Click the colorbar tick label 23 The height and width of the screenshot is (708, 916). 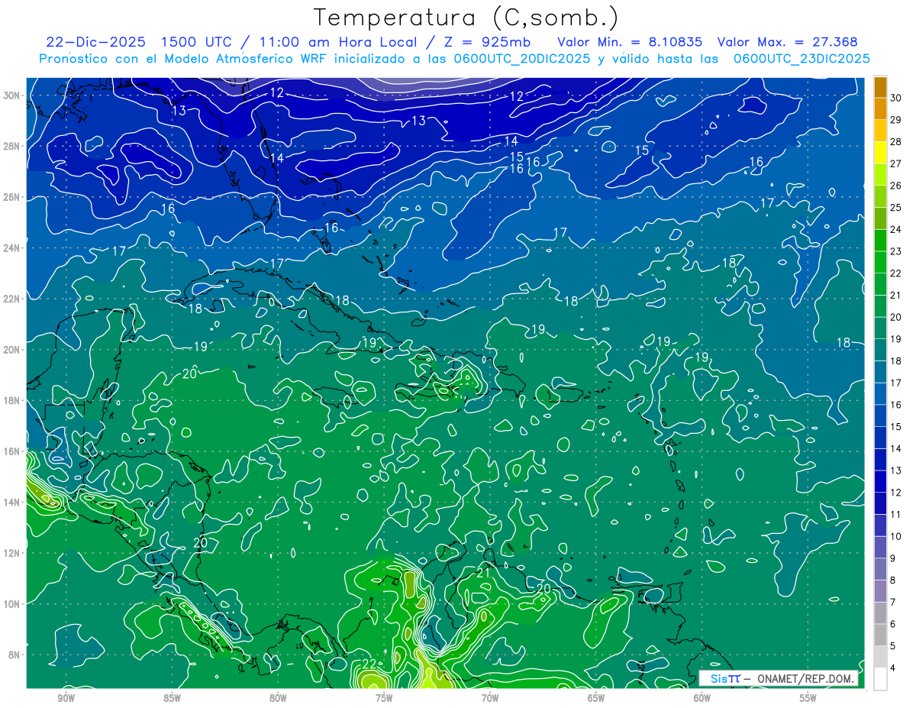click(x=897, y=251)
